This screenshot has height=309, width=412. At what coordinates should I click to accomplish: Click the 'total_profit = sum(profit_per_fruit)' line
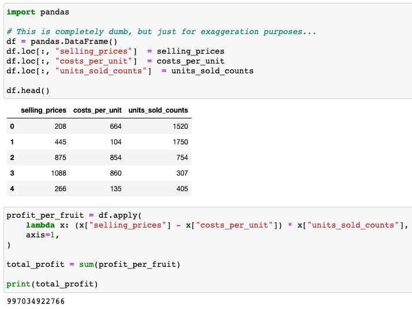point(93,265)
